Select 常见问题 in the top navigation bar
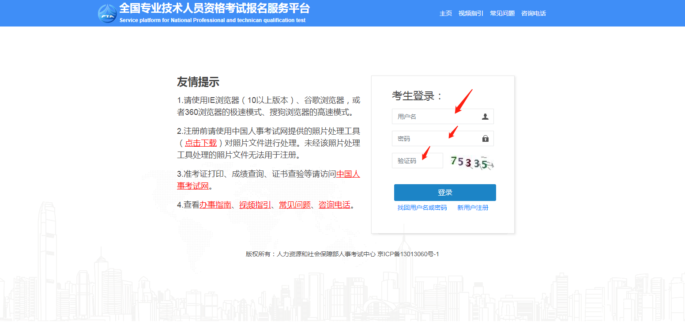Viewport: 685px width, 322px height. pos(502,13)
